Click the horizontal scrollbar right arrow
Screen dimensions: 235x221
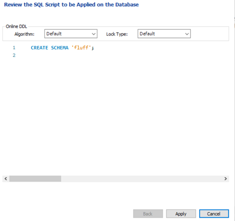pyautogui.click(x=225, y=179)
